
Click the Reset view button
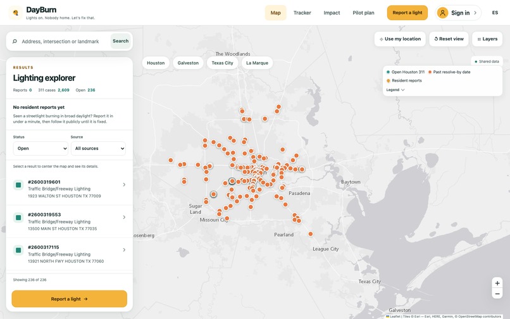449,39
